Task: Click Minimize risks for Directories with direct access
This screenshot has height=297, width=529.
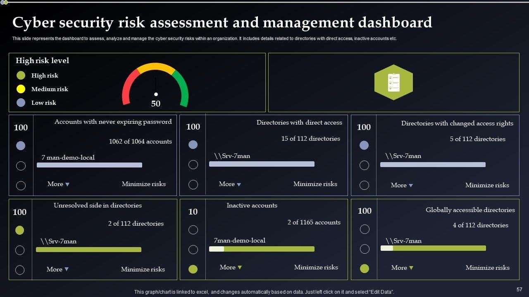Action: (x=315, y=184)
